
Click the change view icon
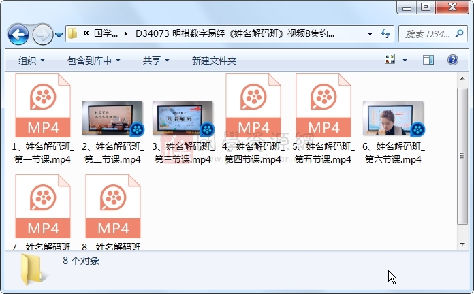click(390, 61)
